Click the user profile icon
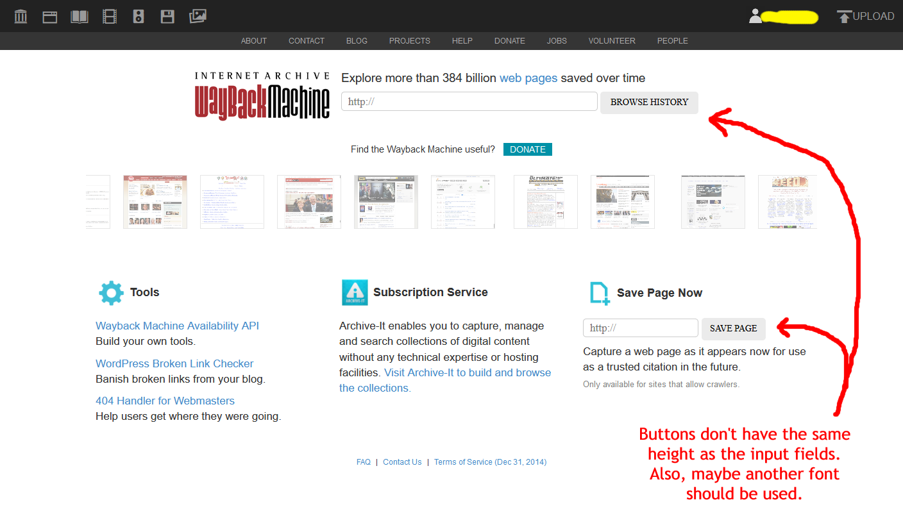 point(755,16)
